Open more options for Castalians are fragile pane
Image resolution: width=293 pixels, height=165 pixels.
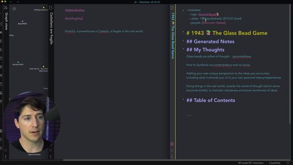(x=50, y=156)
